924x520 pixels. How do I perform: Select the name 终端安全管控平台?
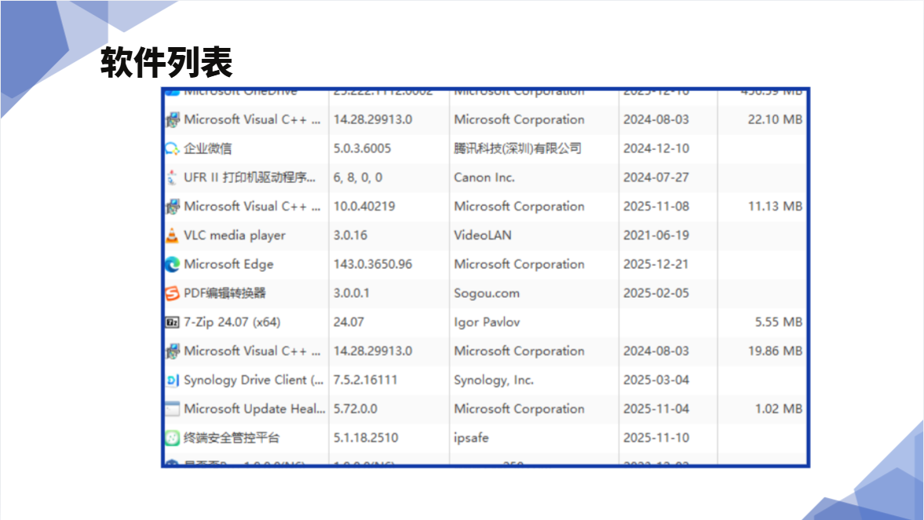click(x=232, y=438)
